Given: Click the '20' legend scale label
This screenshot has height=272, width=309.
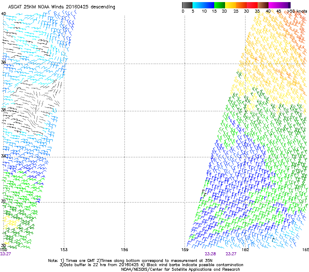Looking at the screenshot, I should point(224,11).
